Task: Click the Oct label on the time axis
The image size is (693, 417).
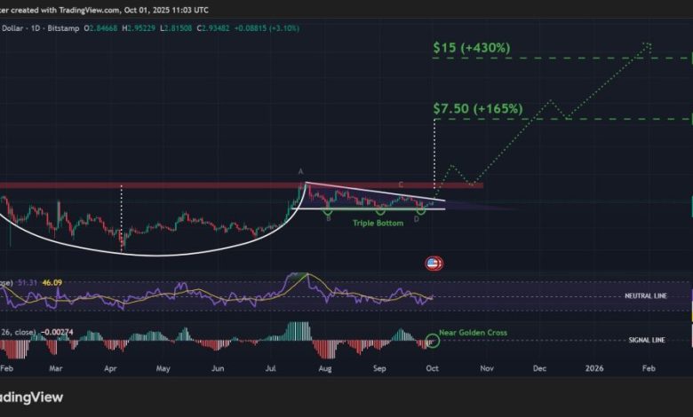Action: click(x=432, y=366)
